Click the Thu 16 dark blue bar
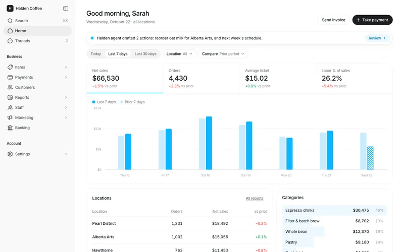This screenshot has height=252, width=404. [128, 152]
